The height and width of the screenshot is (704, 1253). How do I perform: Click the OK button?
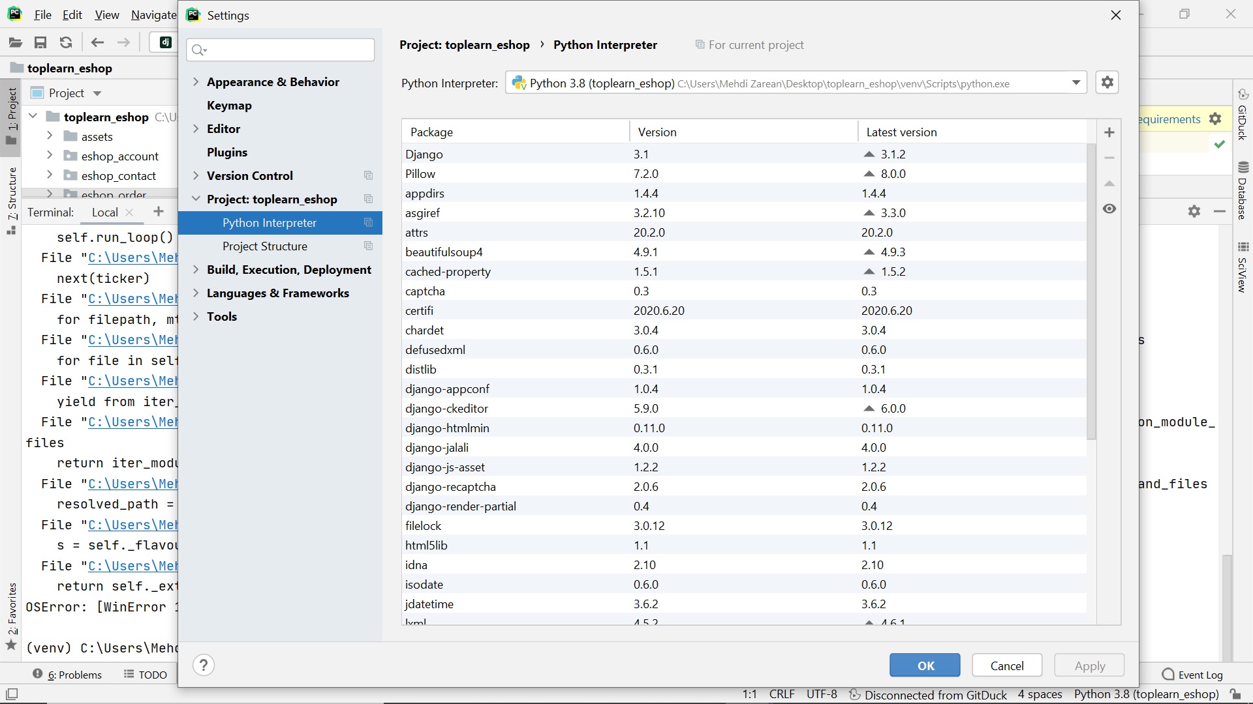(x=924, y=665)
